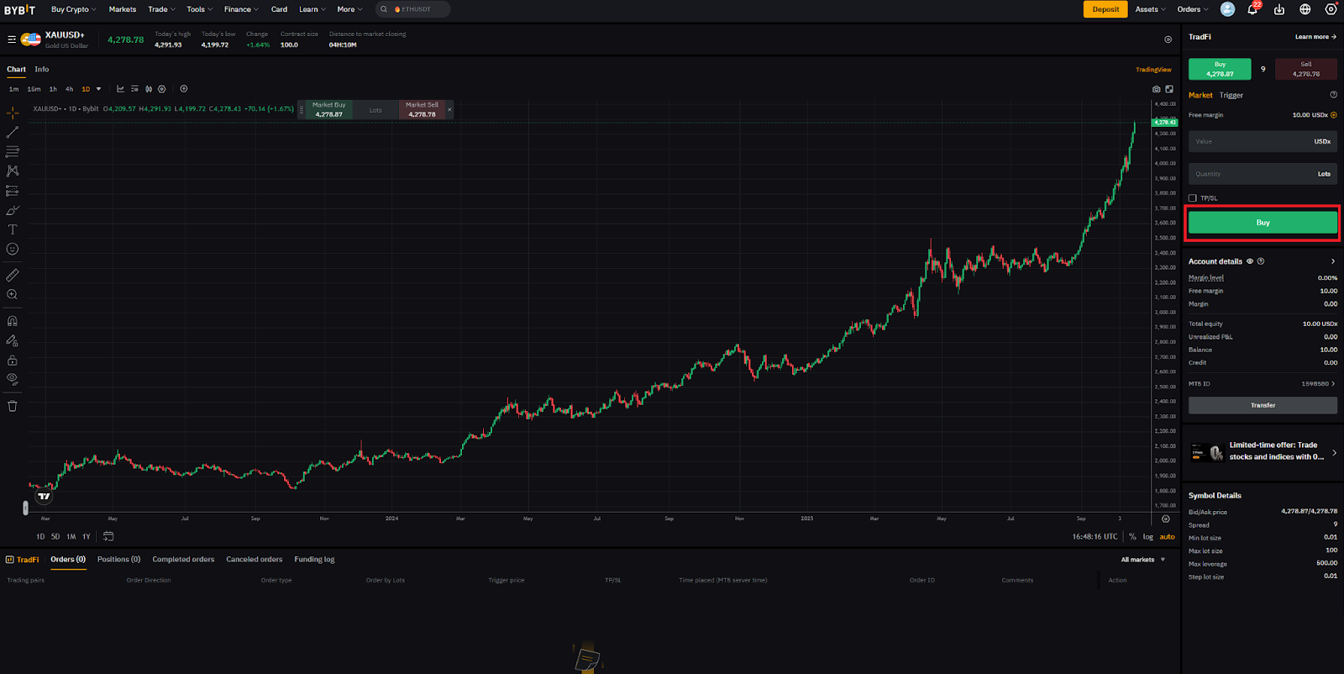Toggle lock all drawing tools
The image size is (1344, 674).
pyautogui.click(x=13, y=360)
